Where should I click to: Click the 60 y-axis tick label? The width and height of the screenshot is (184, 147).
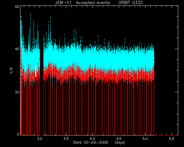click(17, 6)
